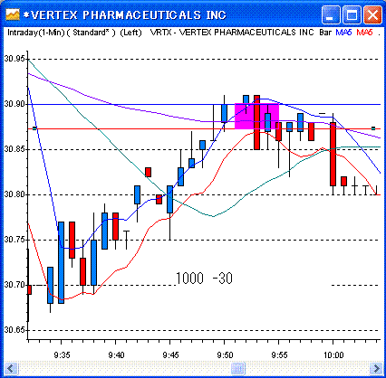Click the left scroll arrow of the horizontal scrollbar
The image size is (386, 378).
click(x=11, y=368)
